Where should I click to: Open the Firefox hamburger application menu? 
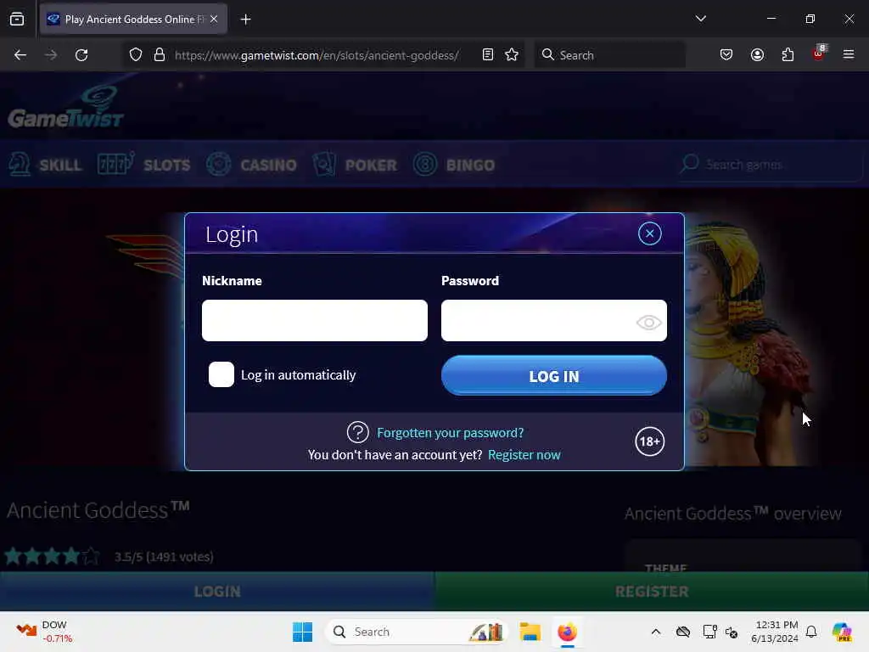[849, 54]
